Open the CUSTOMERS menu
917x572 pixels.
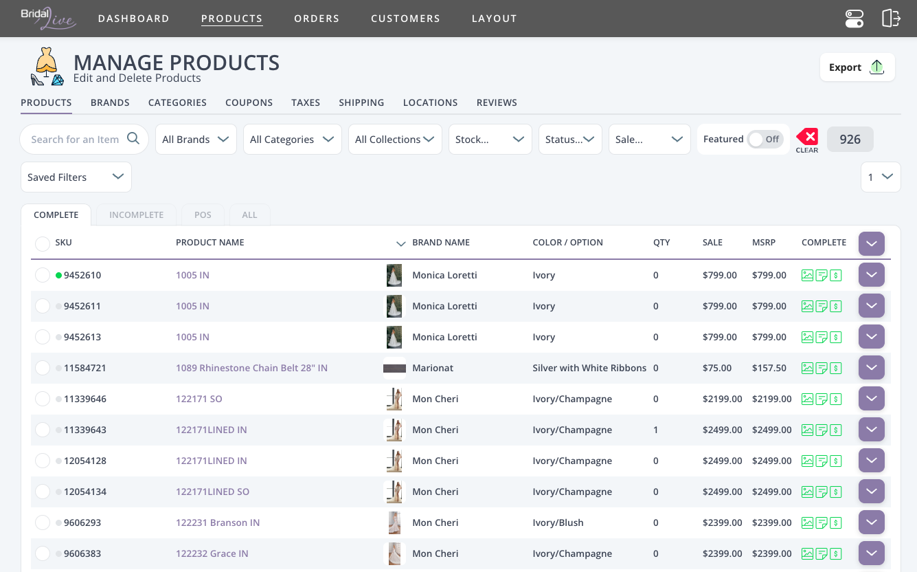pos(405,19)
